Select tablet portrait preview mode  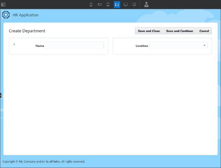108,4
